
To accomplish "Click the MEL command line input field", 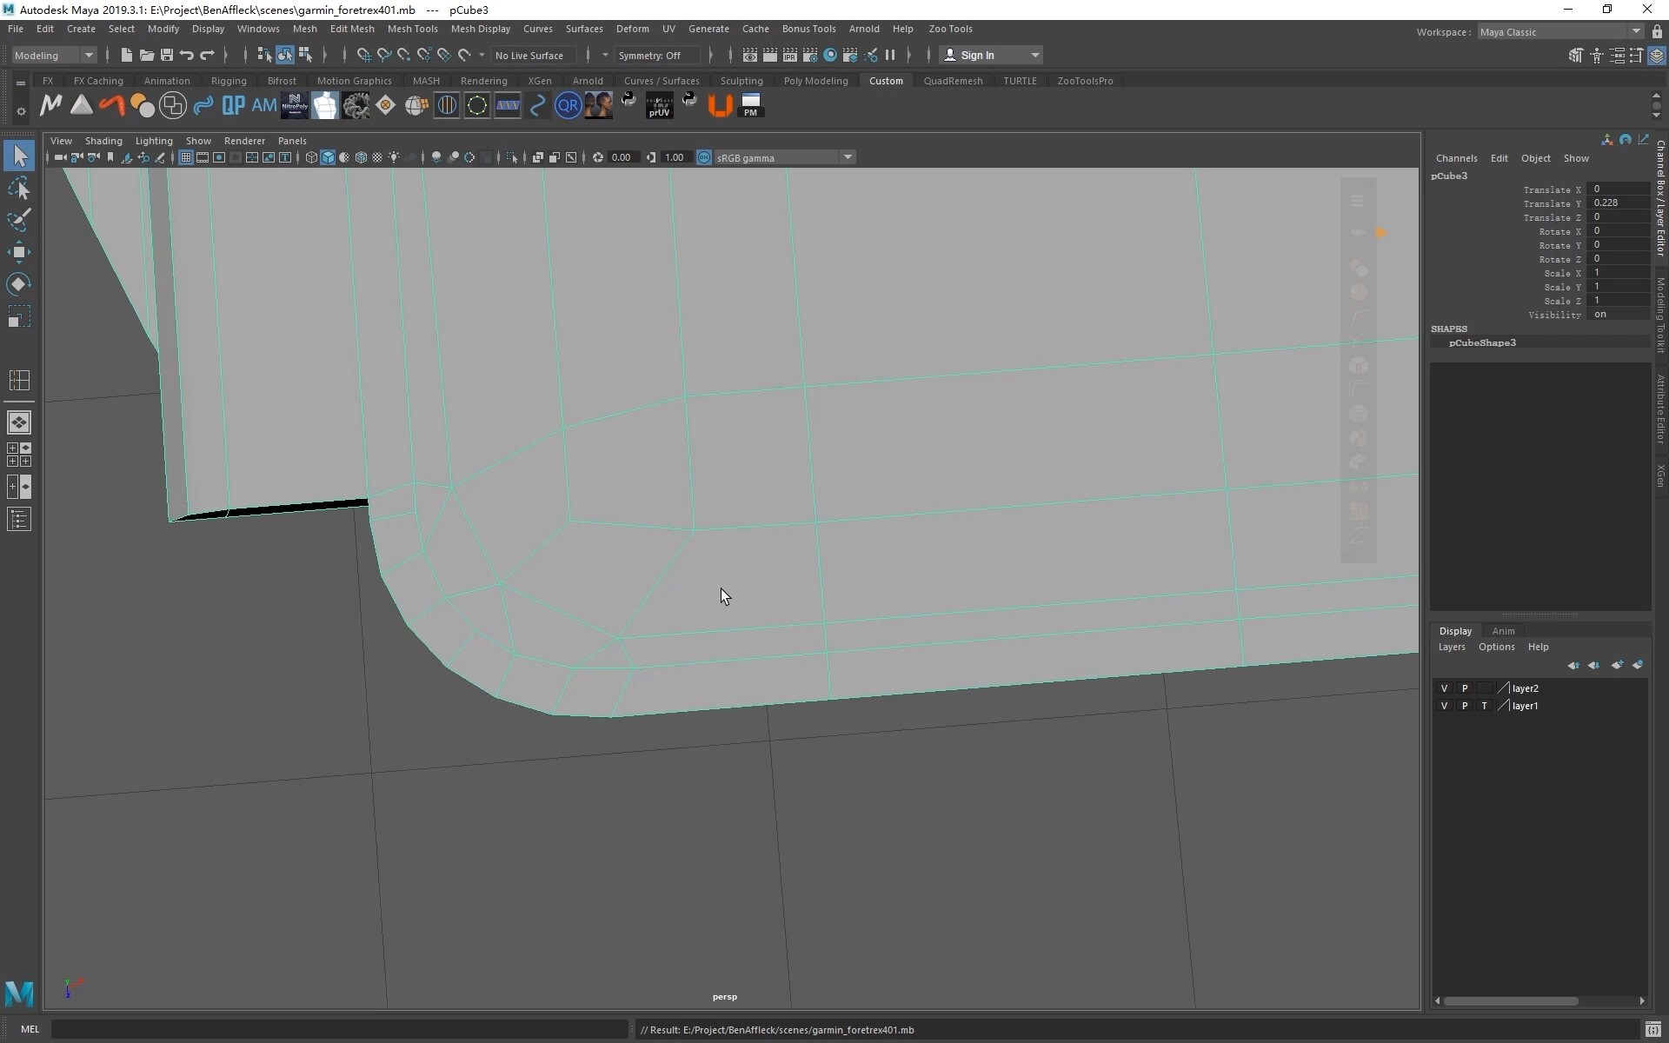I will [339, 1029].
